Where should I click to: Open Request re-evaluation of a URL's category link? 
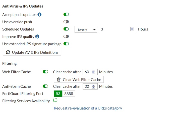pos(88,108)
